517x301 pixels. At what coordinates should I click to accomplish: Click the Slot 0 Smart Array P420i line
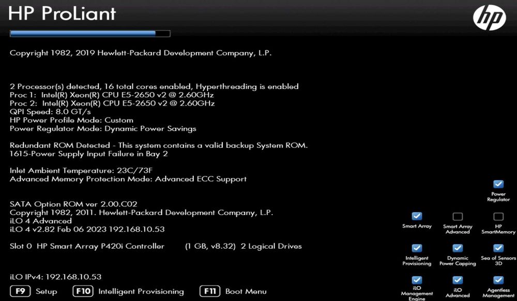click(156, 246)
